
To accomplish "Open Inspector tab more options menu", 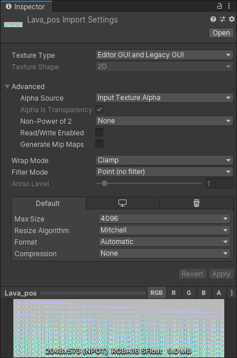I will pos(229,6).
